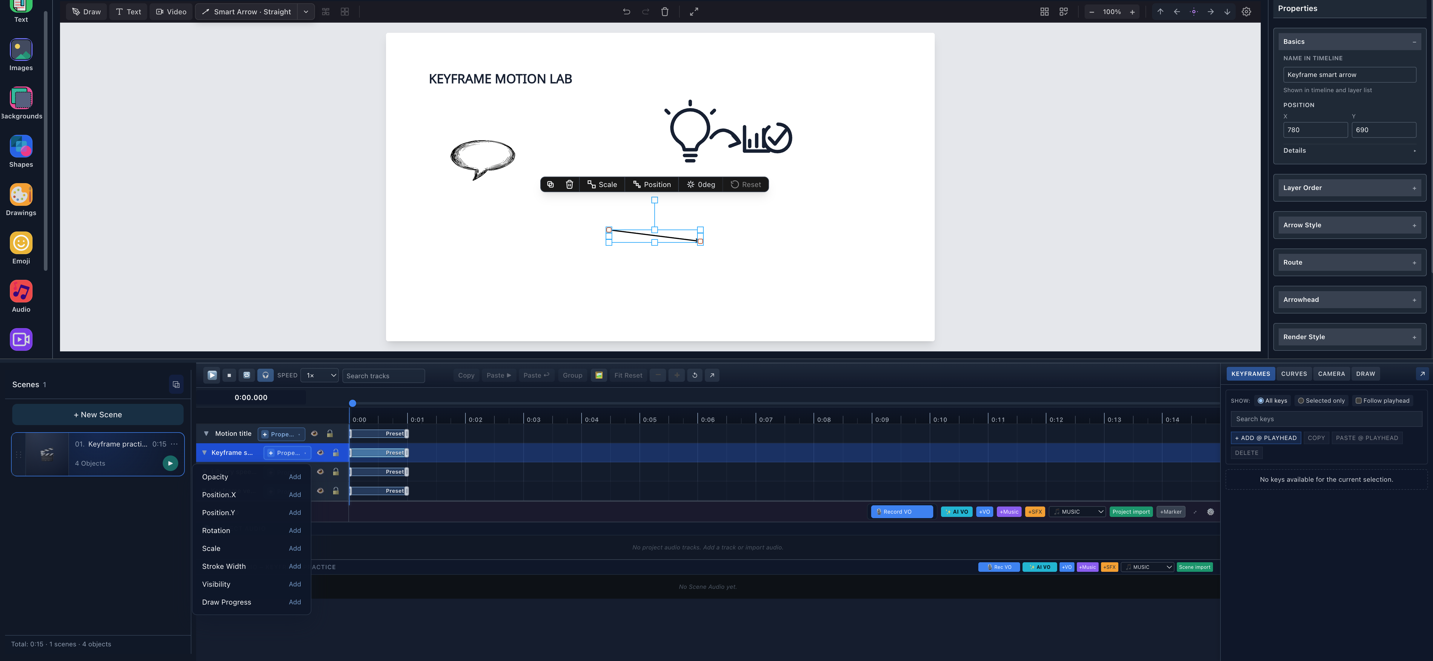
Task: Toggle fullscreen canvas expand icon
Action: click(694, 12)
